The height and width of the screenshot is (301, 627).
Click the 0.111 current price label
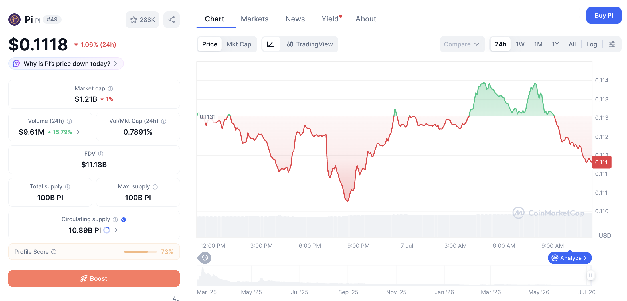coord(602,162)
